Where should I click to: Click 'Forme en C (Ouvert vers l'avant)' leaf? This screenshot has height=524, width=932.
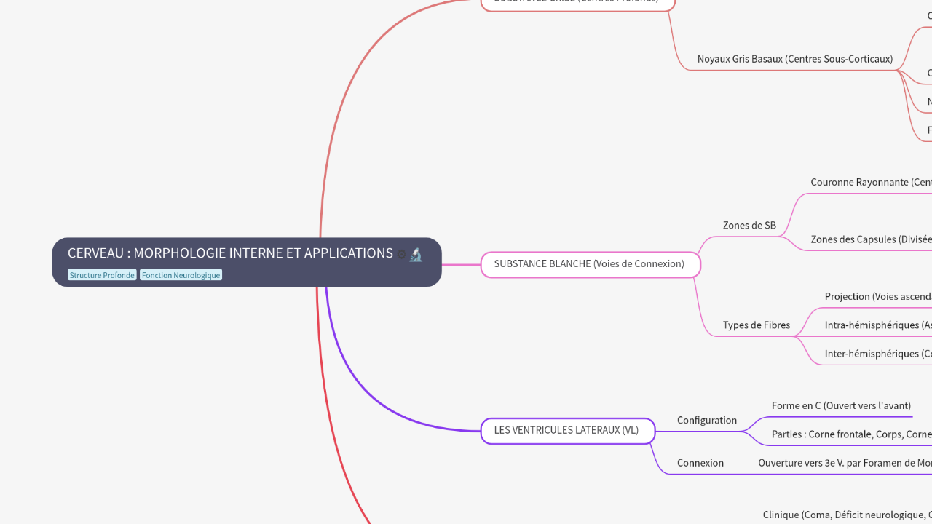tap(841, 405)
